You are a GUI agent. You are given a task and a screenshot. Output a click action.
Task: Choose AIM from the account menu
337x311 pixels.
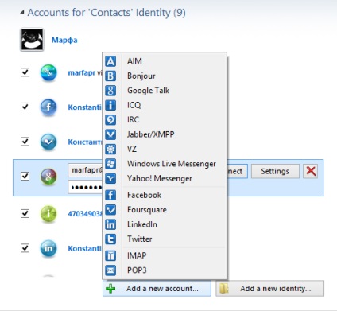pos(165,61)
